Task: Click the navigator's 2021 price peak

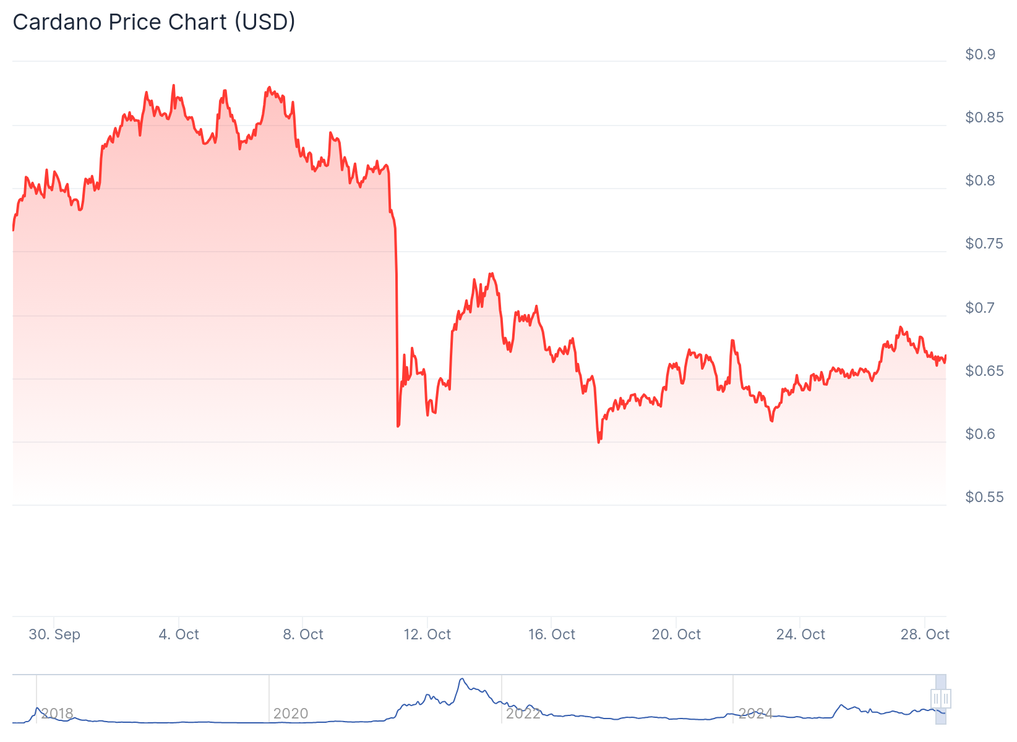Action: tap(461, 680)
